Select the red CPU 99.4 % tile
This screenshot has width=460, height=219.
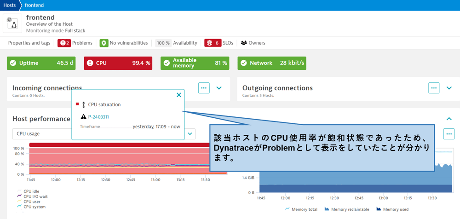point(118,63)
